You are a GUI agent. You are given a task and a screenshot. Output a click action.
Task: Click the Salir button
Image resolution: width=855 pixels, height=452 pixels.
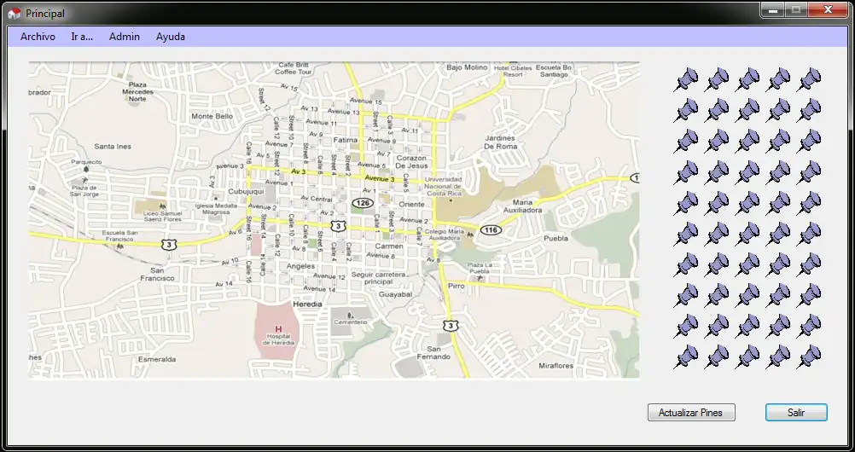(796, 412)
